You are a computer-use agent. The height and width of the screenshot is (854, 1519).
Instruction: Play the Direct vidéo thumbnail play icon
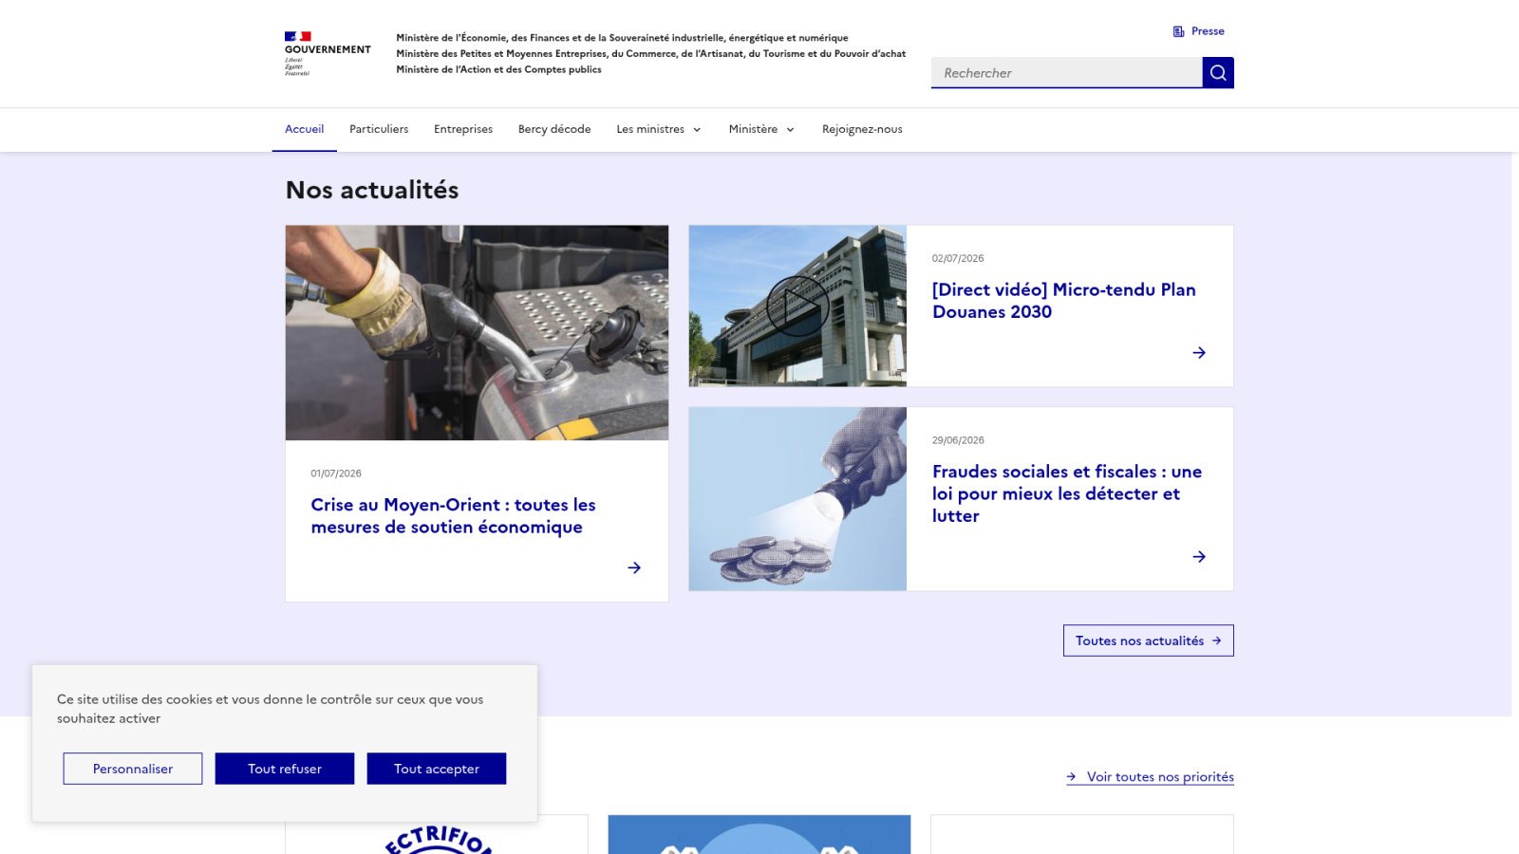point(797,306)
